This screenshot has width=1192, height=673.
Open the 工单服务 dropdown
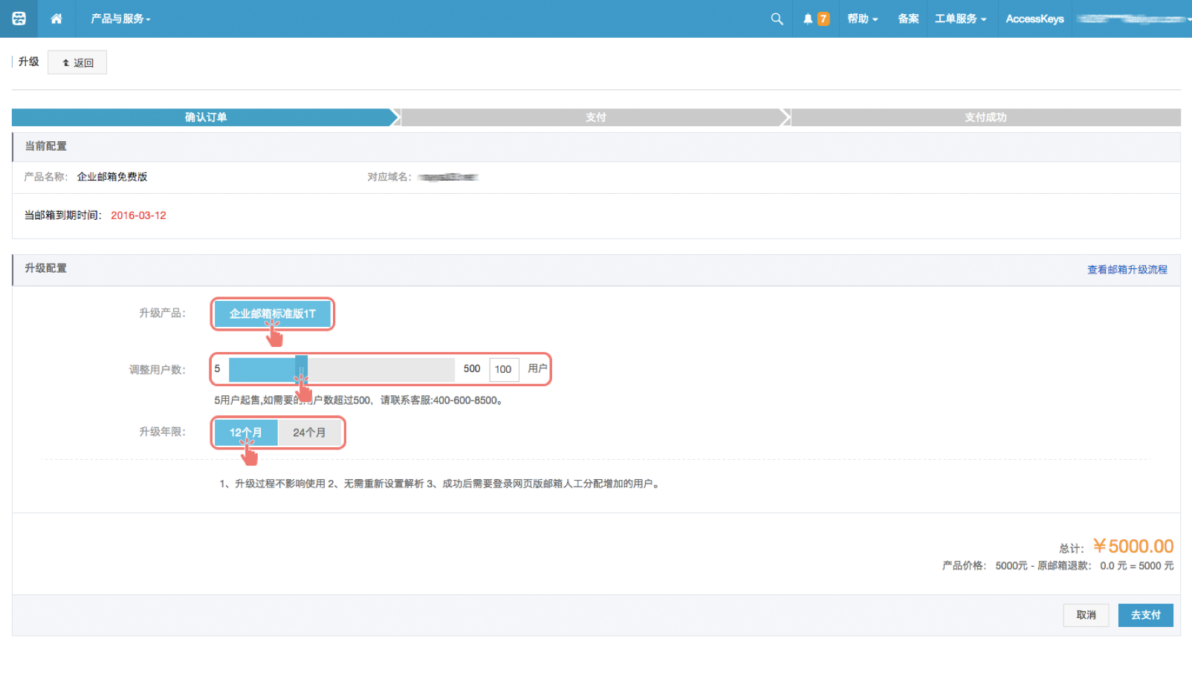coord(960,19)
